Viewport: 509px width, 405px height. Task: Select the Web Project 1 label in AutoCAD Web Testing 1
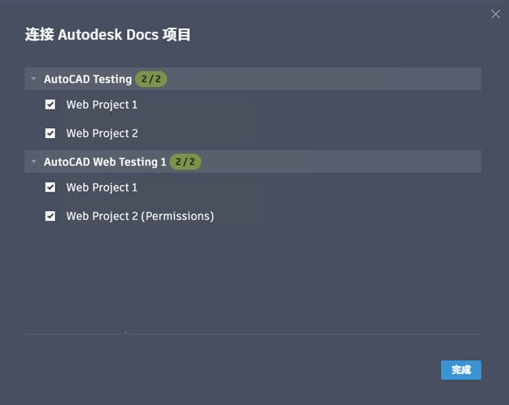pyautogui.click(x=102, y=187)
